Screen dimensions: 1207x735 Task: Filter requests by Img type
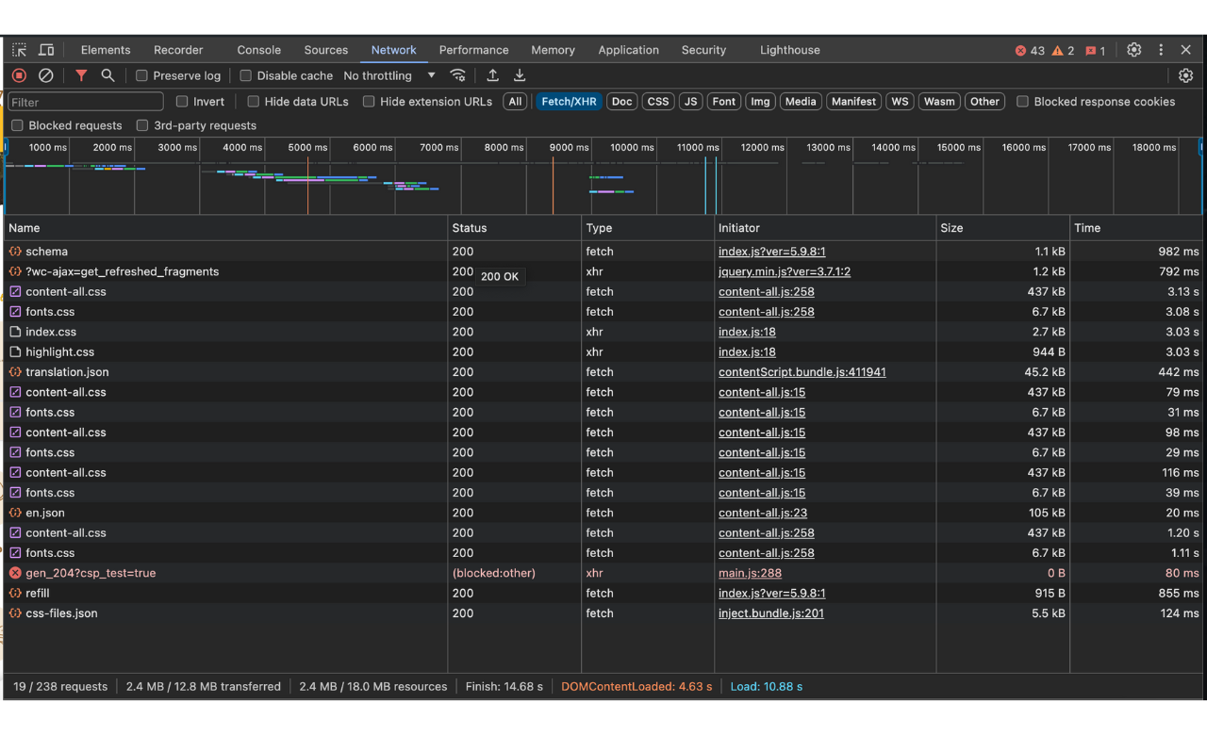point(760,102)
